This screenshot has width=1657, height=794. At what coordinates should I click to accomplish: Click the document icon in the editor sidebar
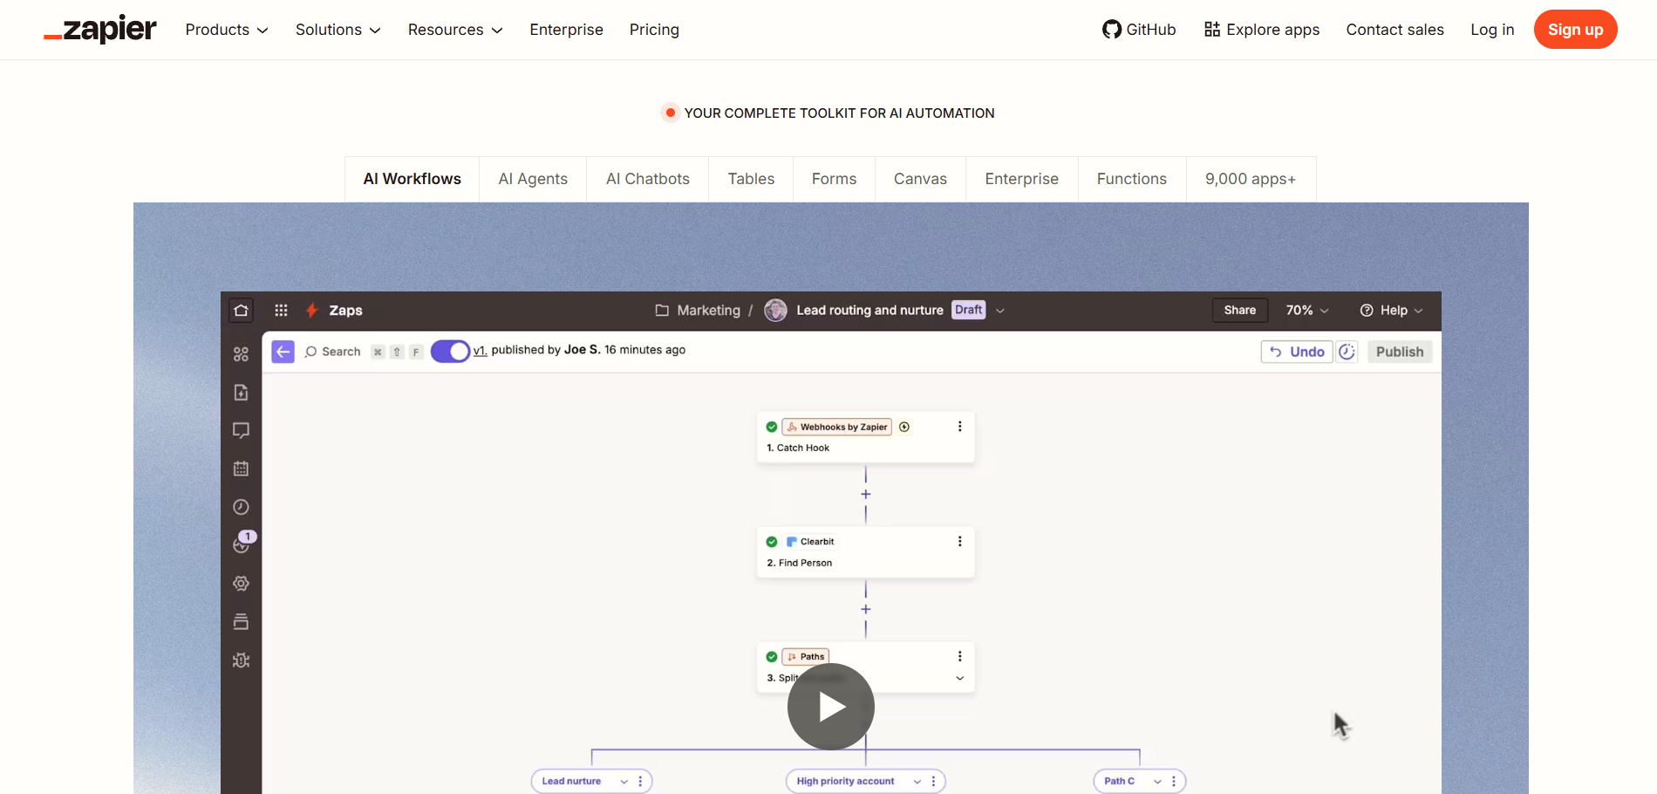pyautogui.click(x=242, y=393)
